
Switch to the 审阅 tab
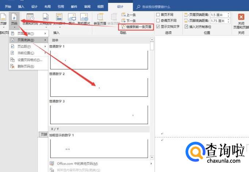[87, 7]
